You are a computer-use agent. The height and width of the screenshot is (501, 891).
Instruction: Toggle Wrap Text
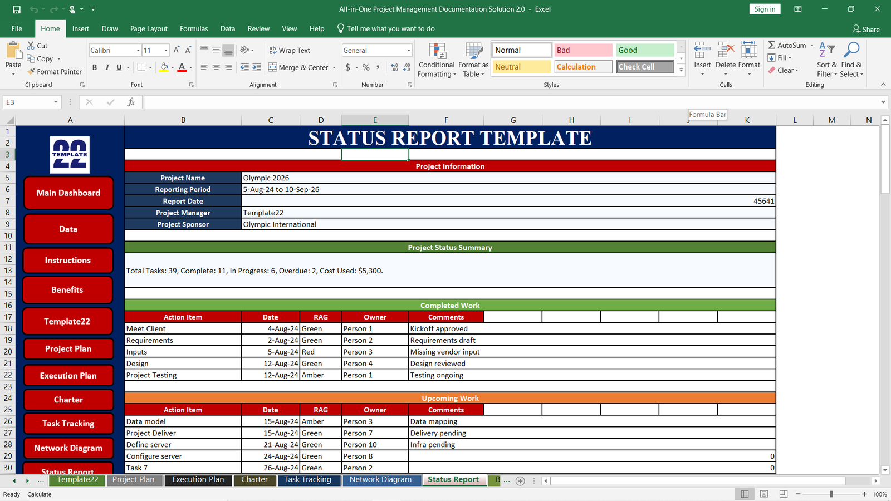pos(289,50)
